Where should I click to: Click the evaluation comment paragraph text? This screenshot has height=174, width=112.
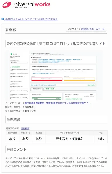click(x=56, y=162)
